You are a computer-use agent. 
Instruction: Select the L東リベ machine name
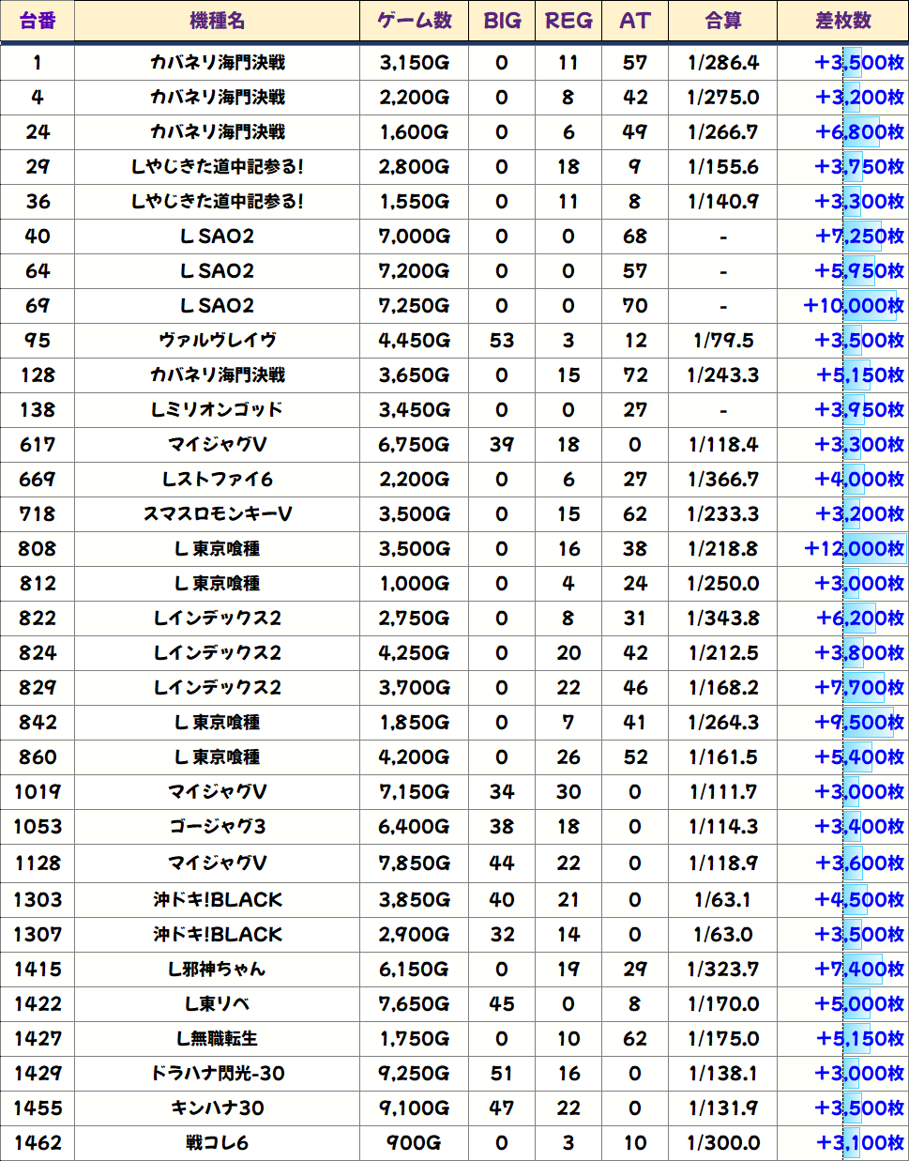click(x=217, y=1003)
